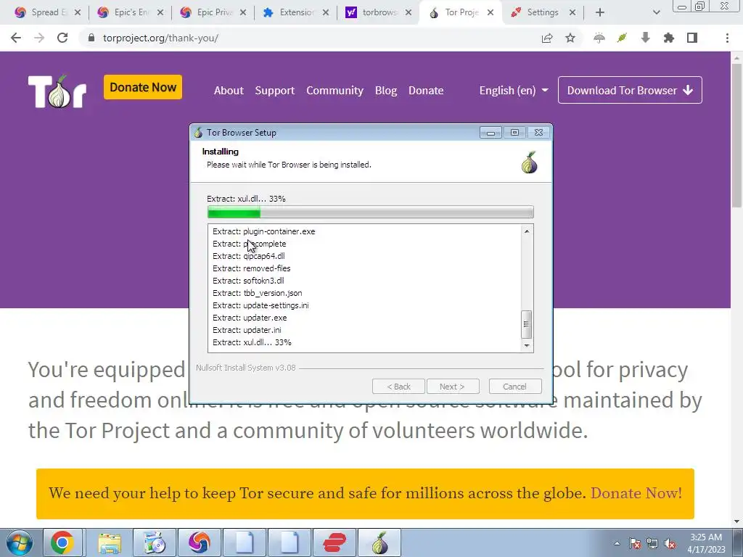Click the green leaf extension icon
Viewport: 743px width, 557px height.
pyautogui.click(x=622, y=38)
